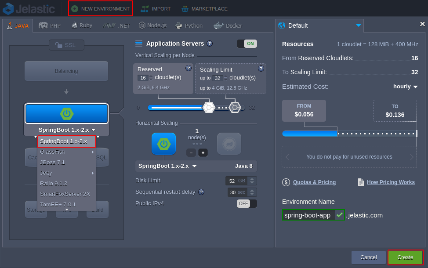Select SmartFoxServer 2X from the list
428x268 pixels.
click(x=67, y=194)
